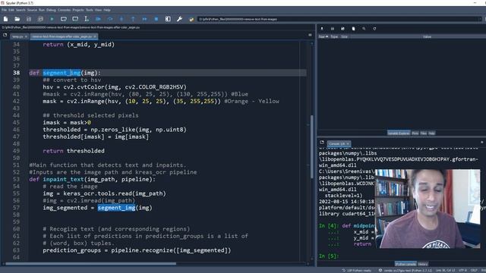This screenshot has width=486, height=273.
Task: Switch to the Files pane tab
Action: (424, 133)
